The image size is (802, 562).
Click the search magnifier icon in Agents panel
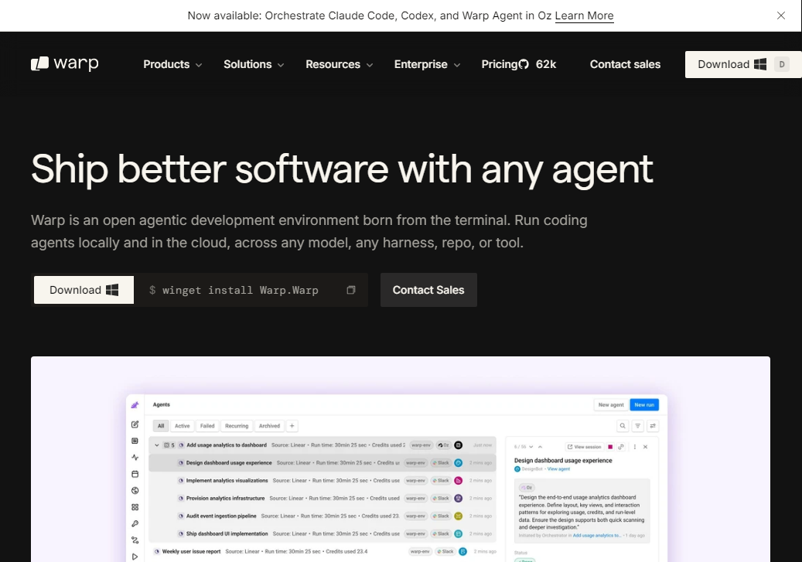click(x=623, y=426)
